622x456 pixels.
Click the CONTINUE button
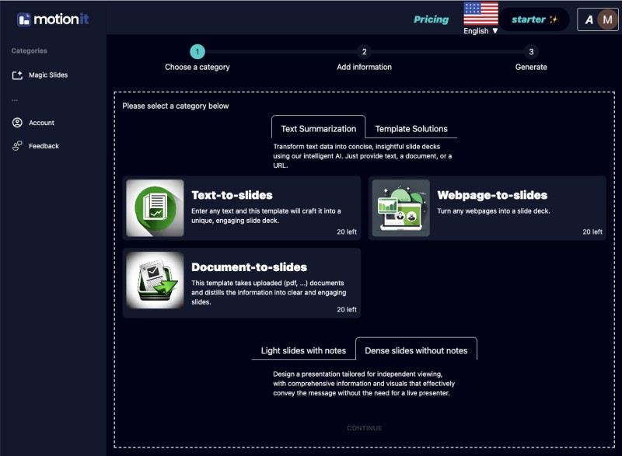[364, 428]
